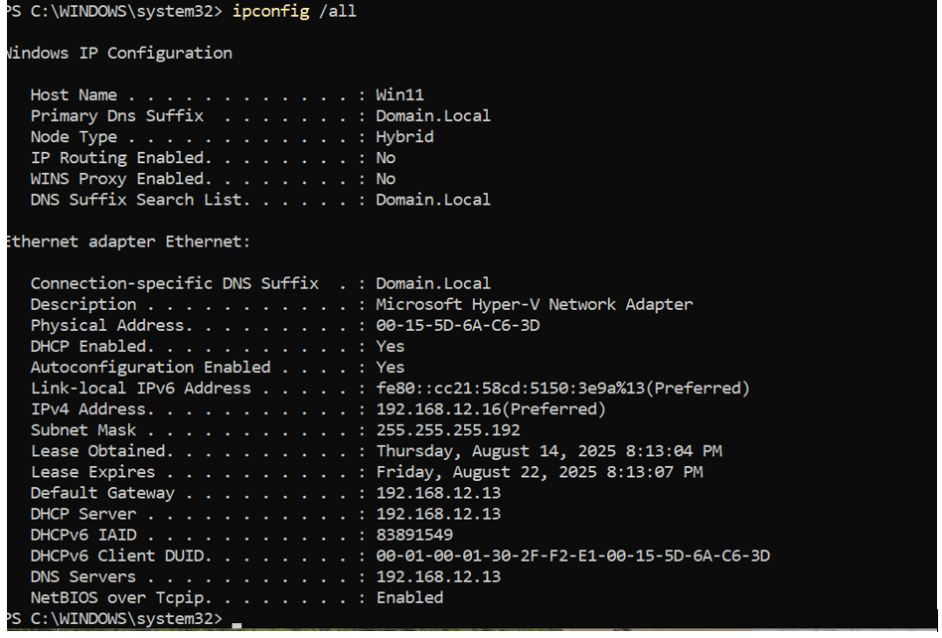The height and width of the screenshot is (638, 942).
Task: Click the WINS Proxy Enabled value No
Action: 386,179
